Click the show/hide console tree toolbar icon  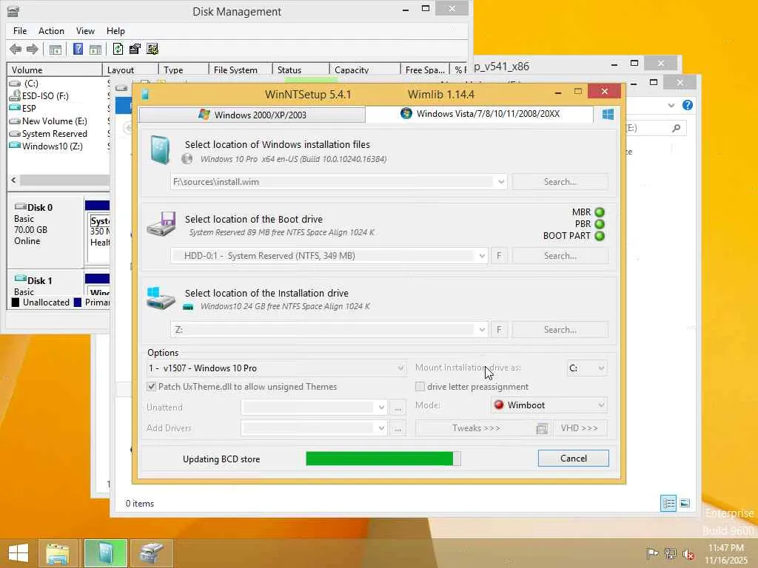pos(55,50)
